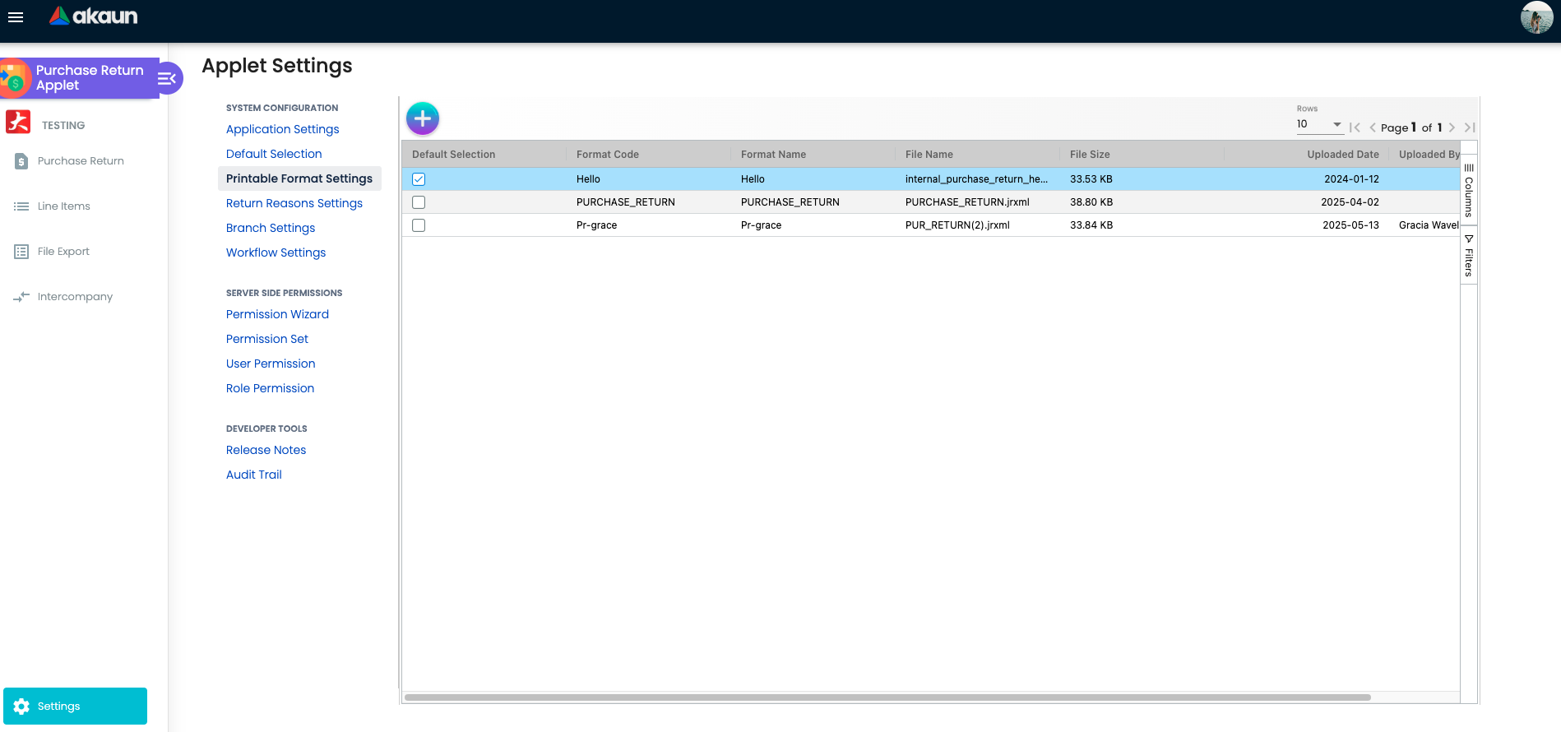Select the PUR_RETURN(2).jrxml file name
1561x732 pixels.
pyautogui.click(x=957, y=225)
